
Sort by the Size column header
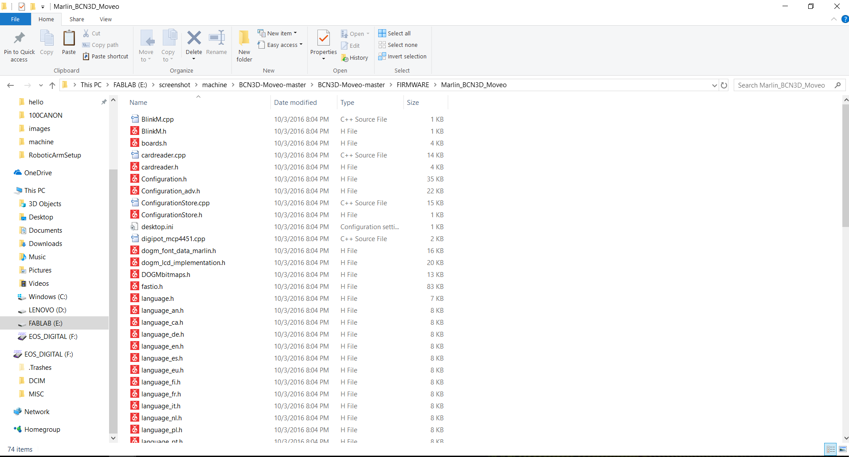point(426,102)
